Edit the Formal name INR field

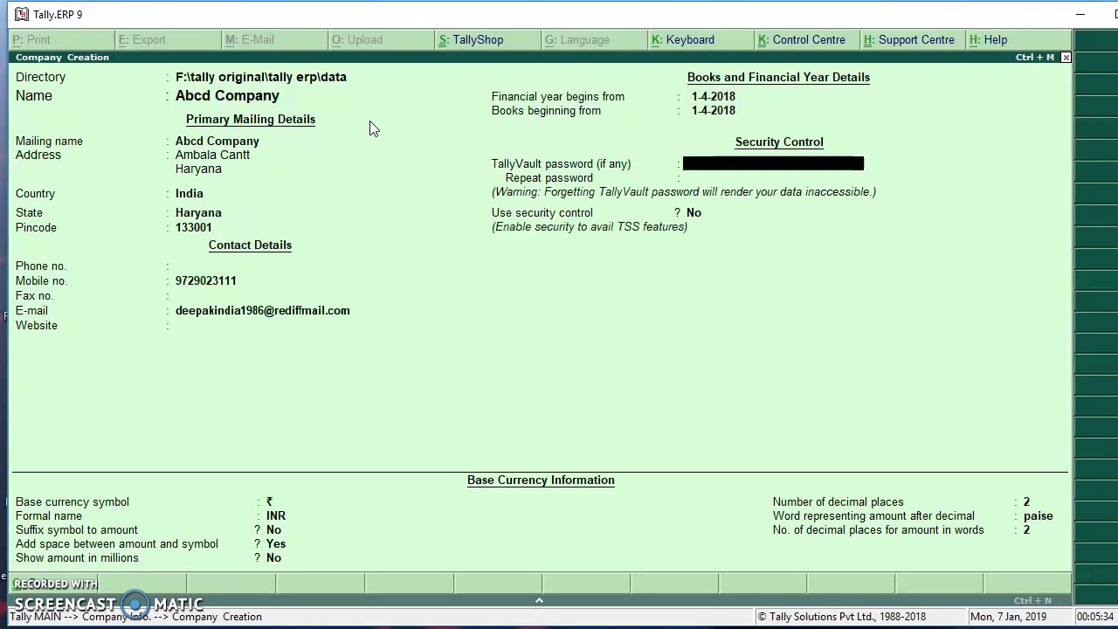click(276, 516)
